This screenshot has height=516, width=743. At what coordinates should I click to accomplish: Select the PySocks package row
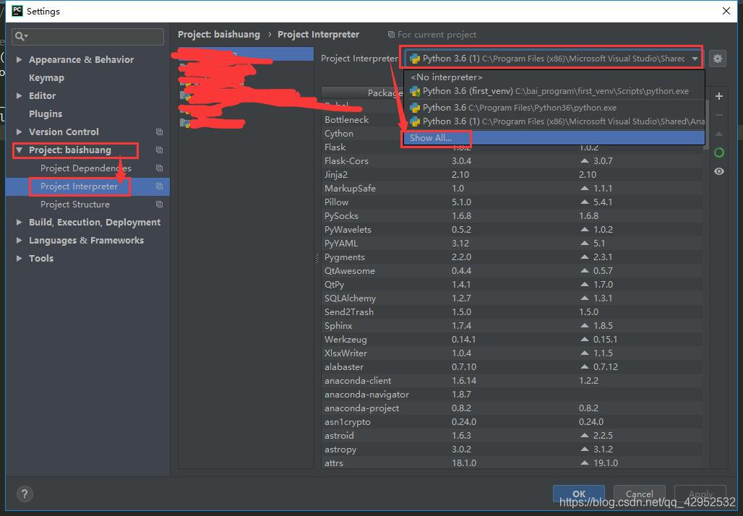pyautogui.click(x=512, y=216)
